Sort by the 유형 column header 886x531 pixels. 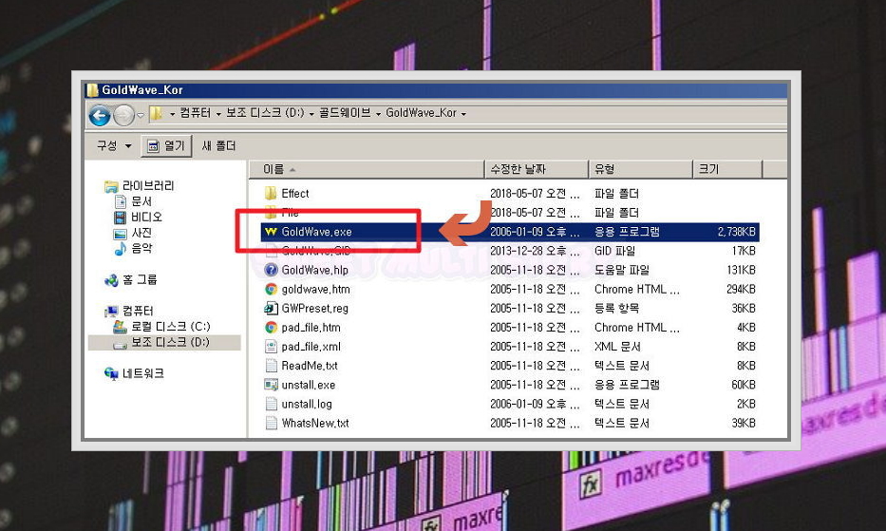point(641,169)
